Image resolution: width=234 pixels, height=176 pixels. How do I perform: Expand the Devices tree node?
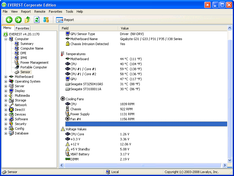point(6,114)
